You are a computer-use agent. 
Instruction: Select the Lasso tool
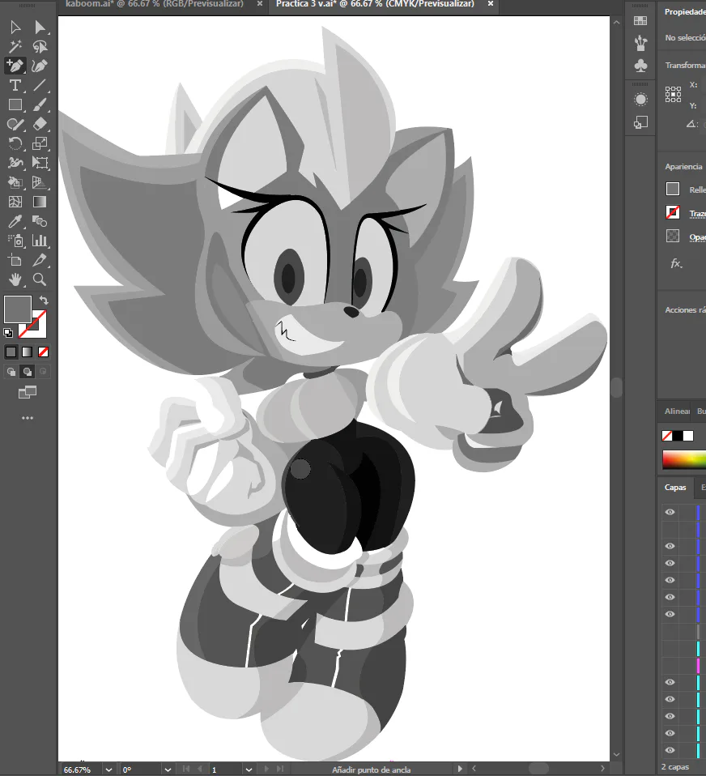40,46
